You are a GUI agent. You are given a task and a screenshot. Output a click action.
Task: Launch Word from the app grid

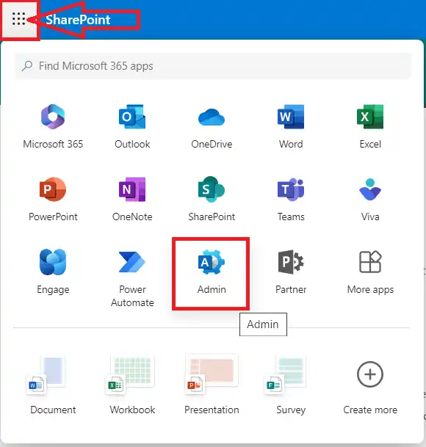click(x=291, y=127)
